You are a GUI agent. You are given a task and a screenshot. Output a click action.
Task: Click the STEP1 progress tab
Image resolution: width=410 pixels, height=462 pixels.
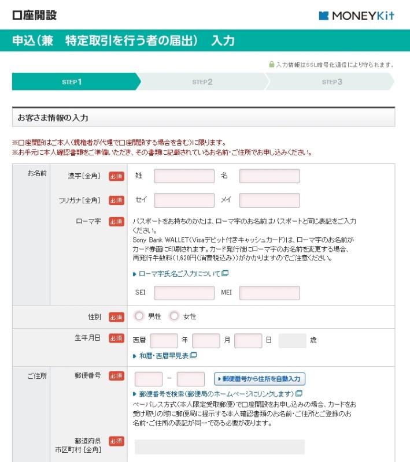(x=76, y=81)
